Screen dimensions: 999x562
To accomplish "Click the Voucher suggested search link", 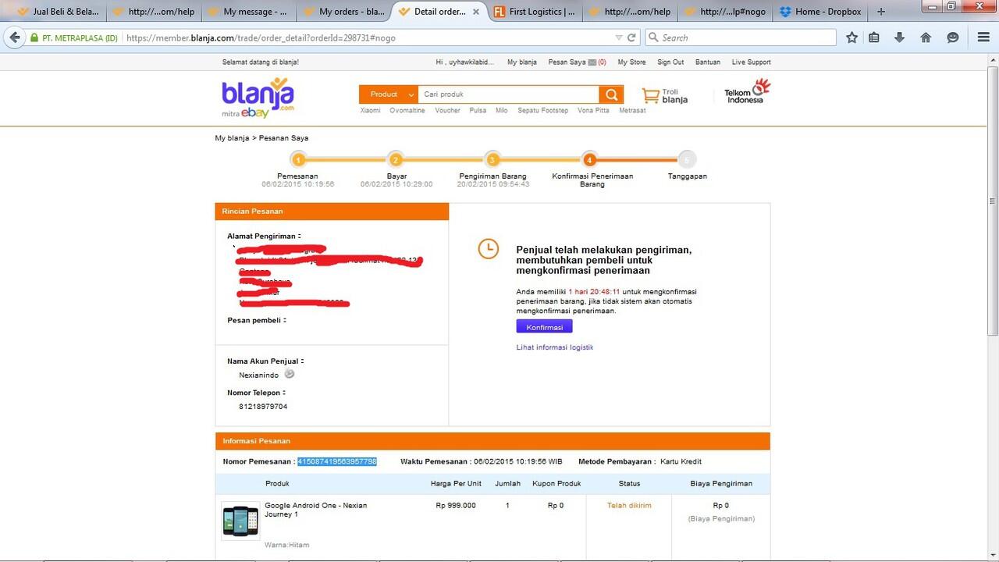I will point(447,111).
